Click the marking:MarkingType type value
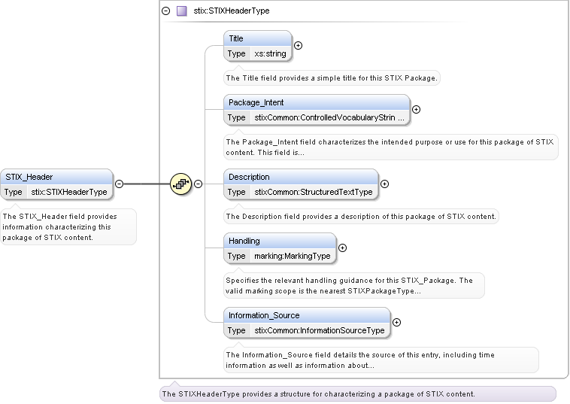The image size is (570, 404). [292, 256]
